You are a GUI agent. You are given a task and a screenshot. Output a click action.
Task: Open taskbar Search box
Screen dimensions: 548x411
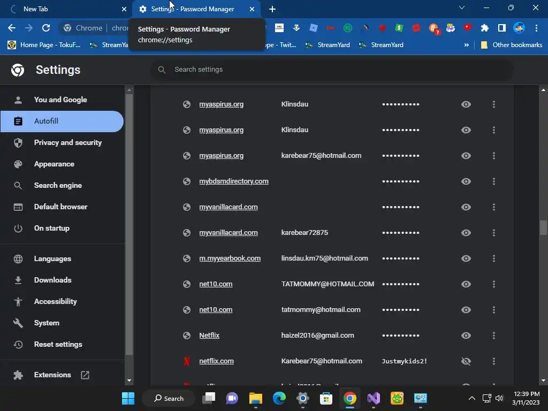click(169, 398)
